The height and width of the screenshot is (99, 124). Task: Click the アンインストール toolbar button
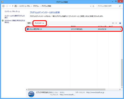[39, 23]
